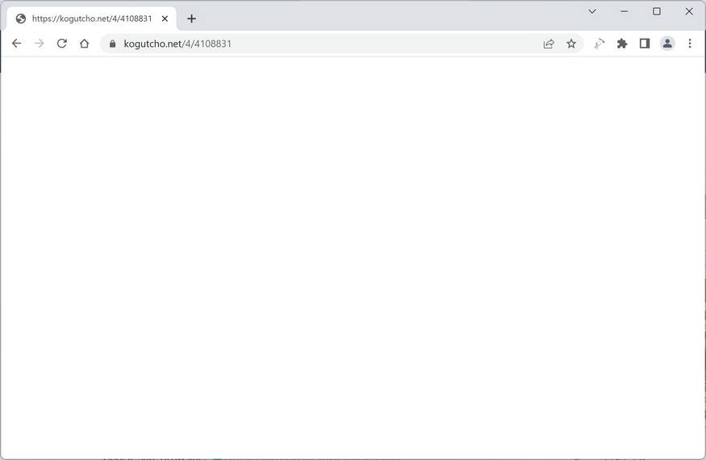Toggle the browser side panel
Screen dimensions: 706x460
pos(645,44)
